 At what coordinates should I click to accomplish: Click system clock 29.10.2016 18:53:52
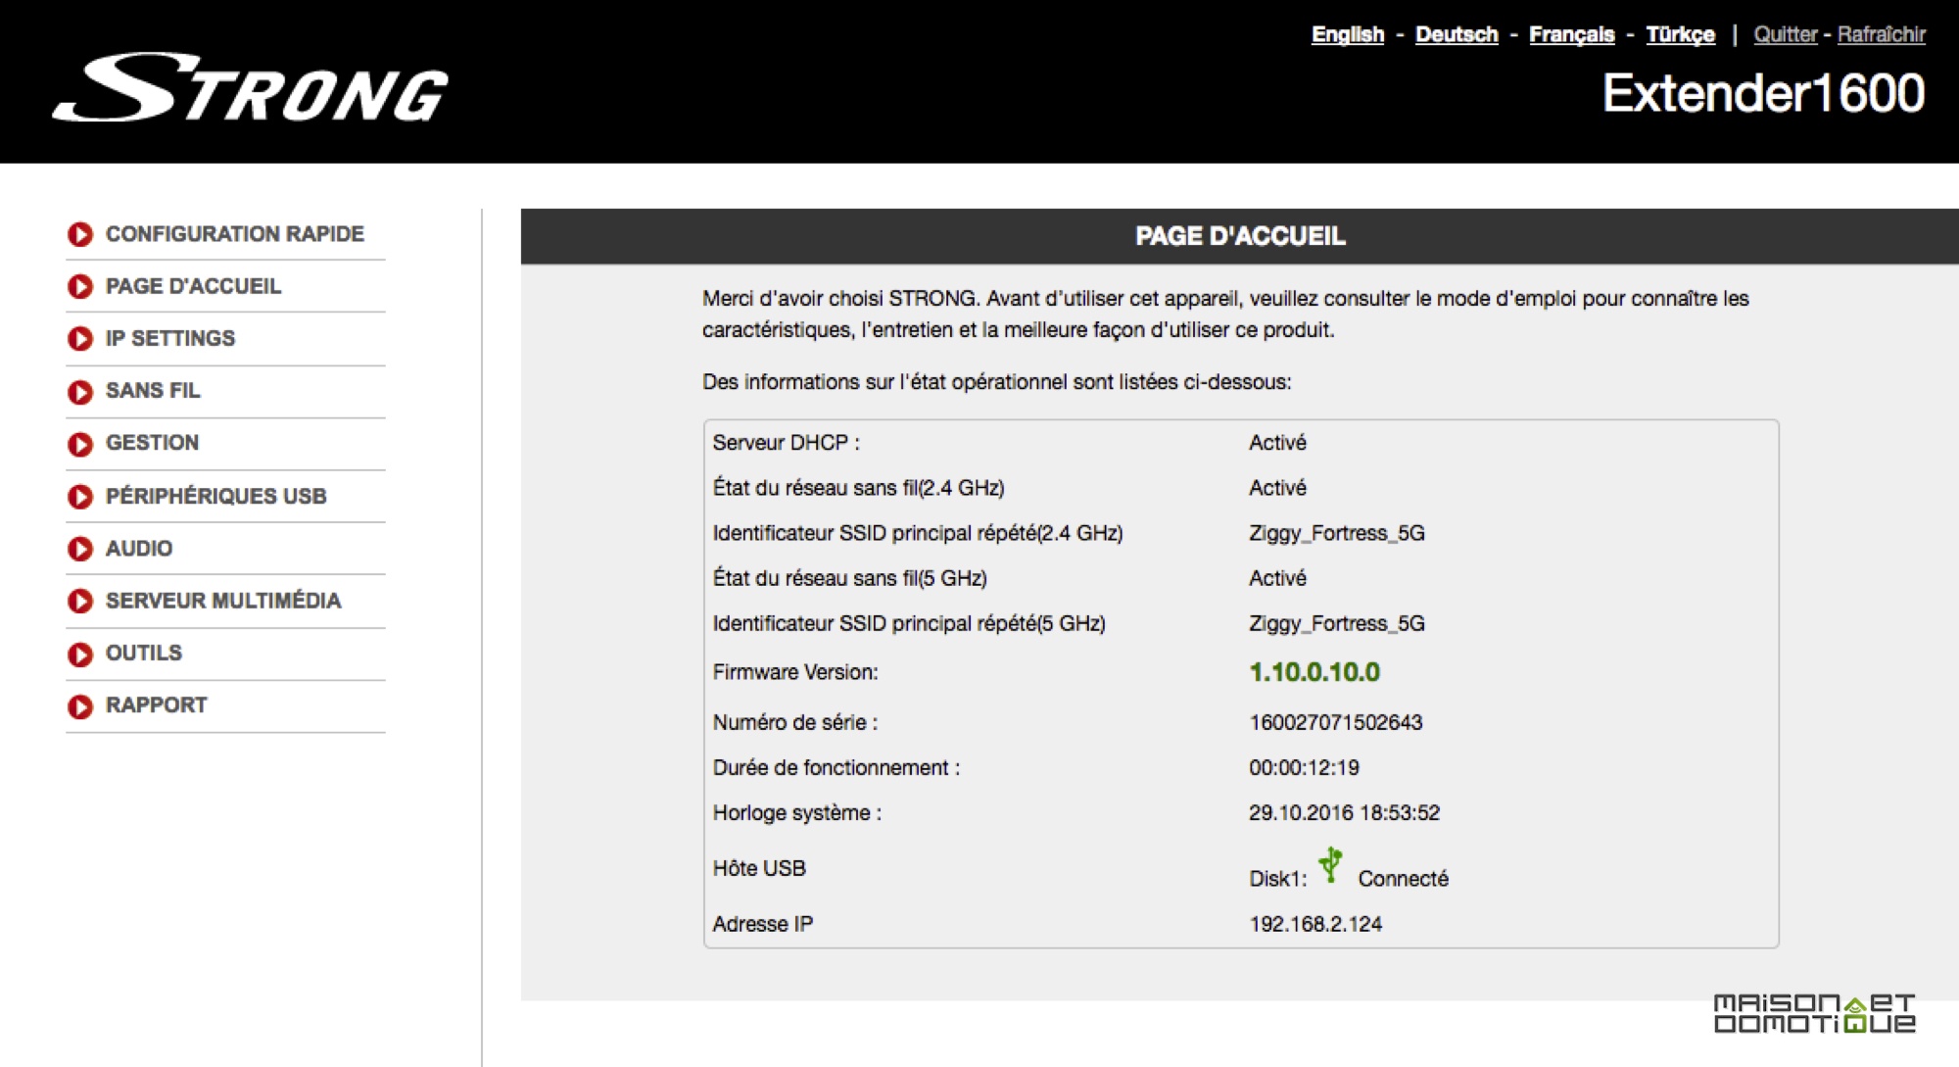(1344, 813)
